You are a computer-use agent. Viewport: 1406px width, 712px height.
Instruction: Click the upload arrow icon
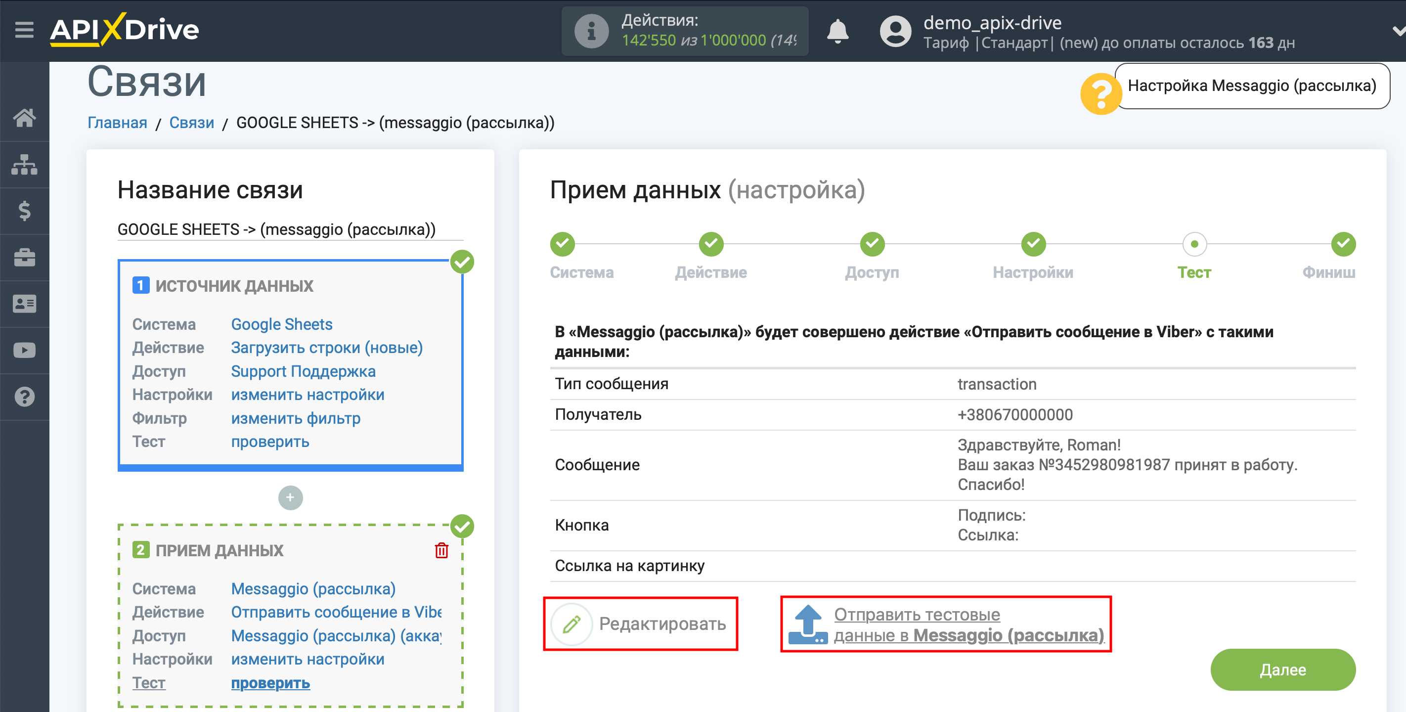coord(808,624)
